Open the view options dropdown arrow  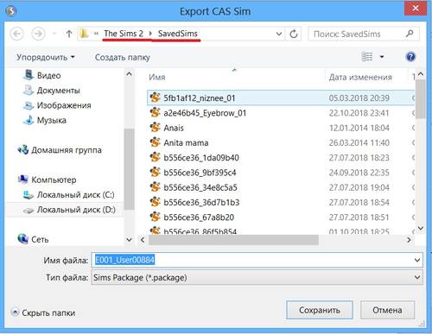point(382,57)
